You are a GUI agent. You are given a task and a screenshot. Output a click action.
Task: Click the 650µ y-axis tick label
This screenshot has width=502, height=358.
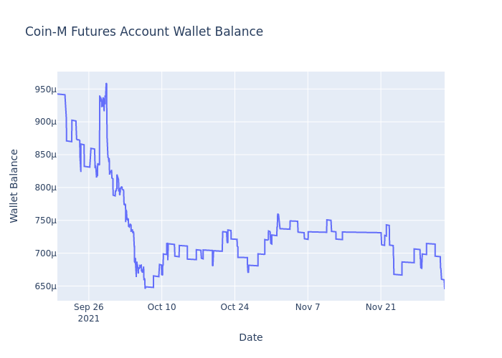coord(39,286)
